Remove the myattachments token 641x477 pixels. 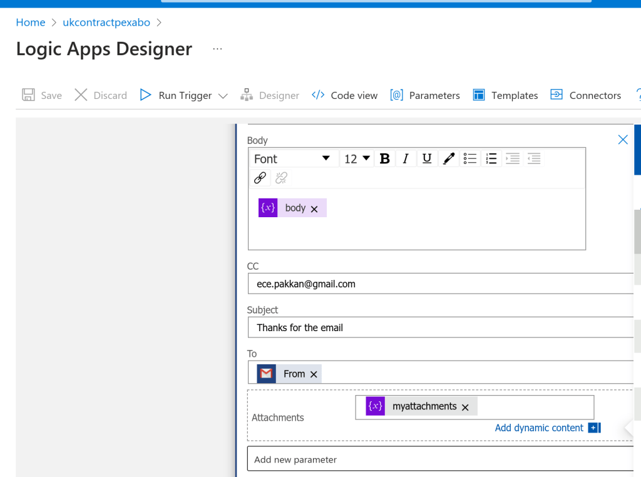(465, 407)
